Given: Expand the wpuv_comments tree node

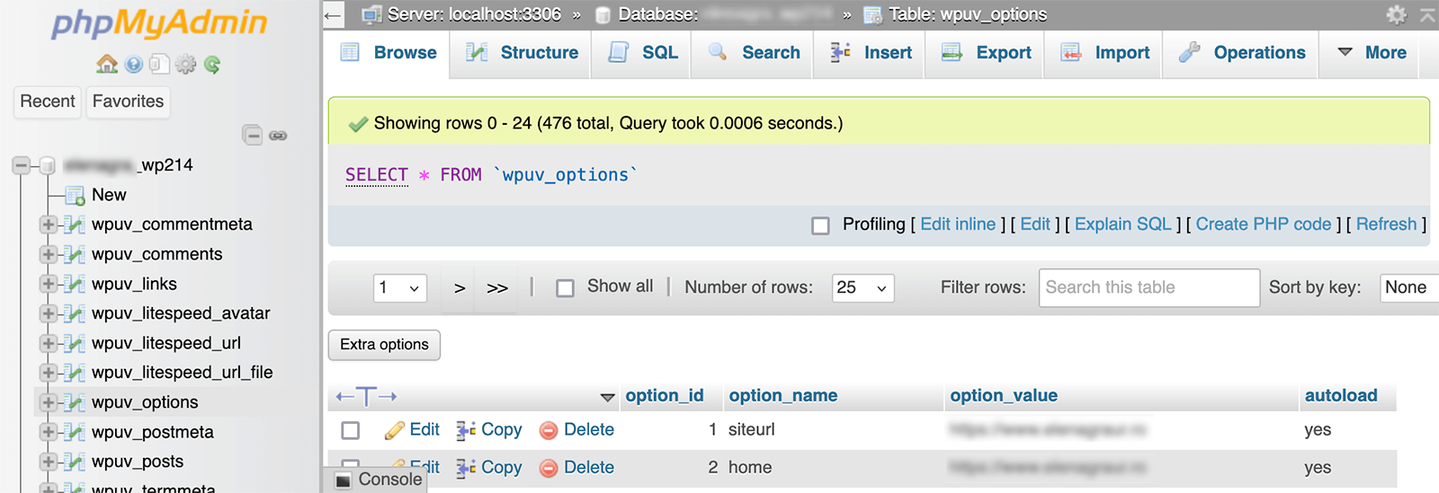Looking at the screenshot, I should 49,254.
